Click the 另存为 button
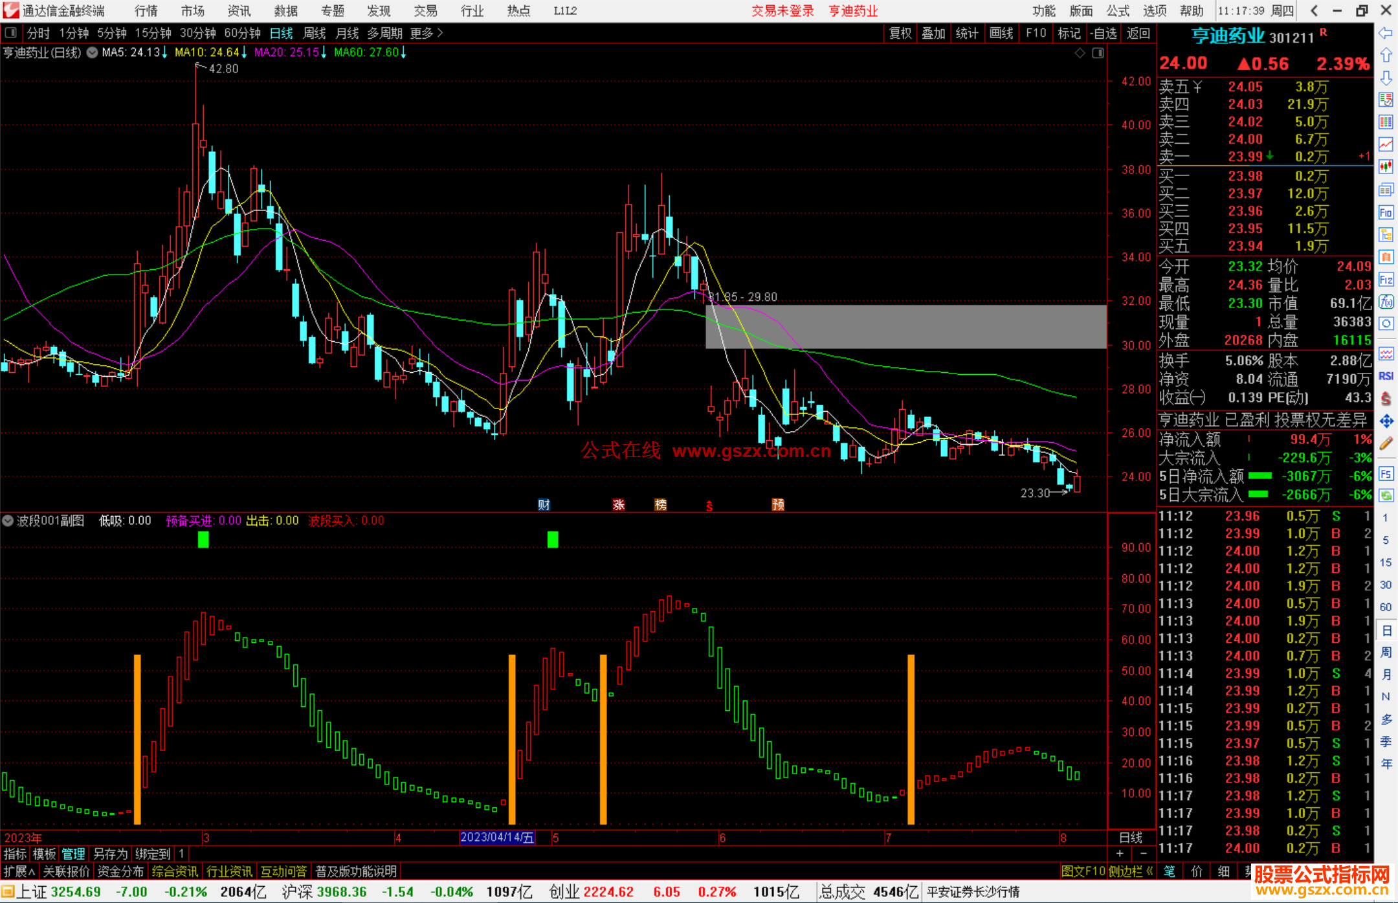The width and height of the screenshot is (1398, 903). (x=110, y=854)
